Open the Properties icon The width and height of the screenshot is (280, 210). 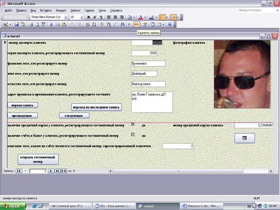click(x=144, y=24)
